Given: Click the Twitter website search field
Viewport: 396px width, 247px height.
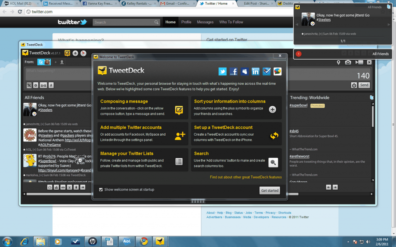Looking at the screenshot, I should coord(126,22).
